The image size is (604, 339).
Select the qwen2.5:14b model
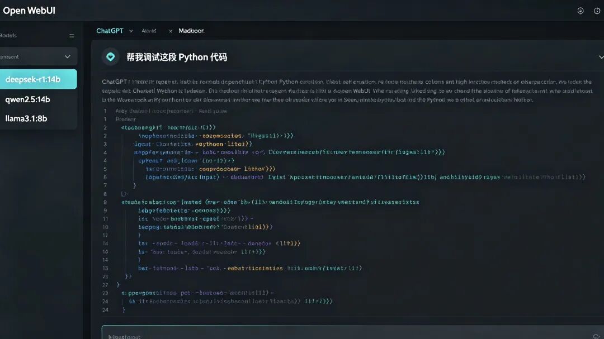38,99
